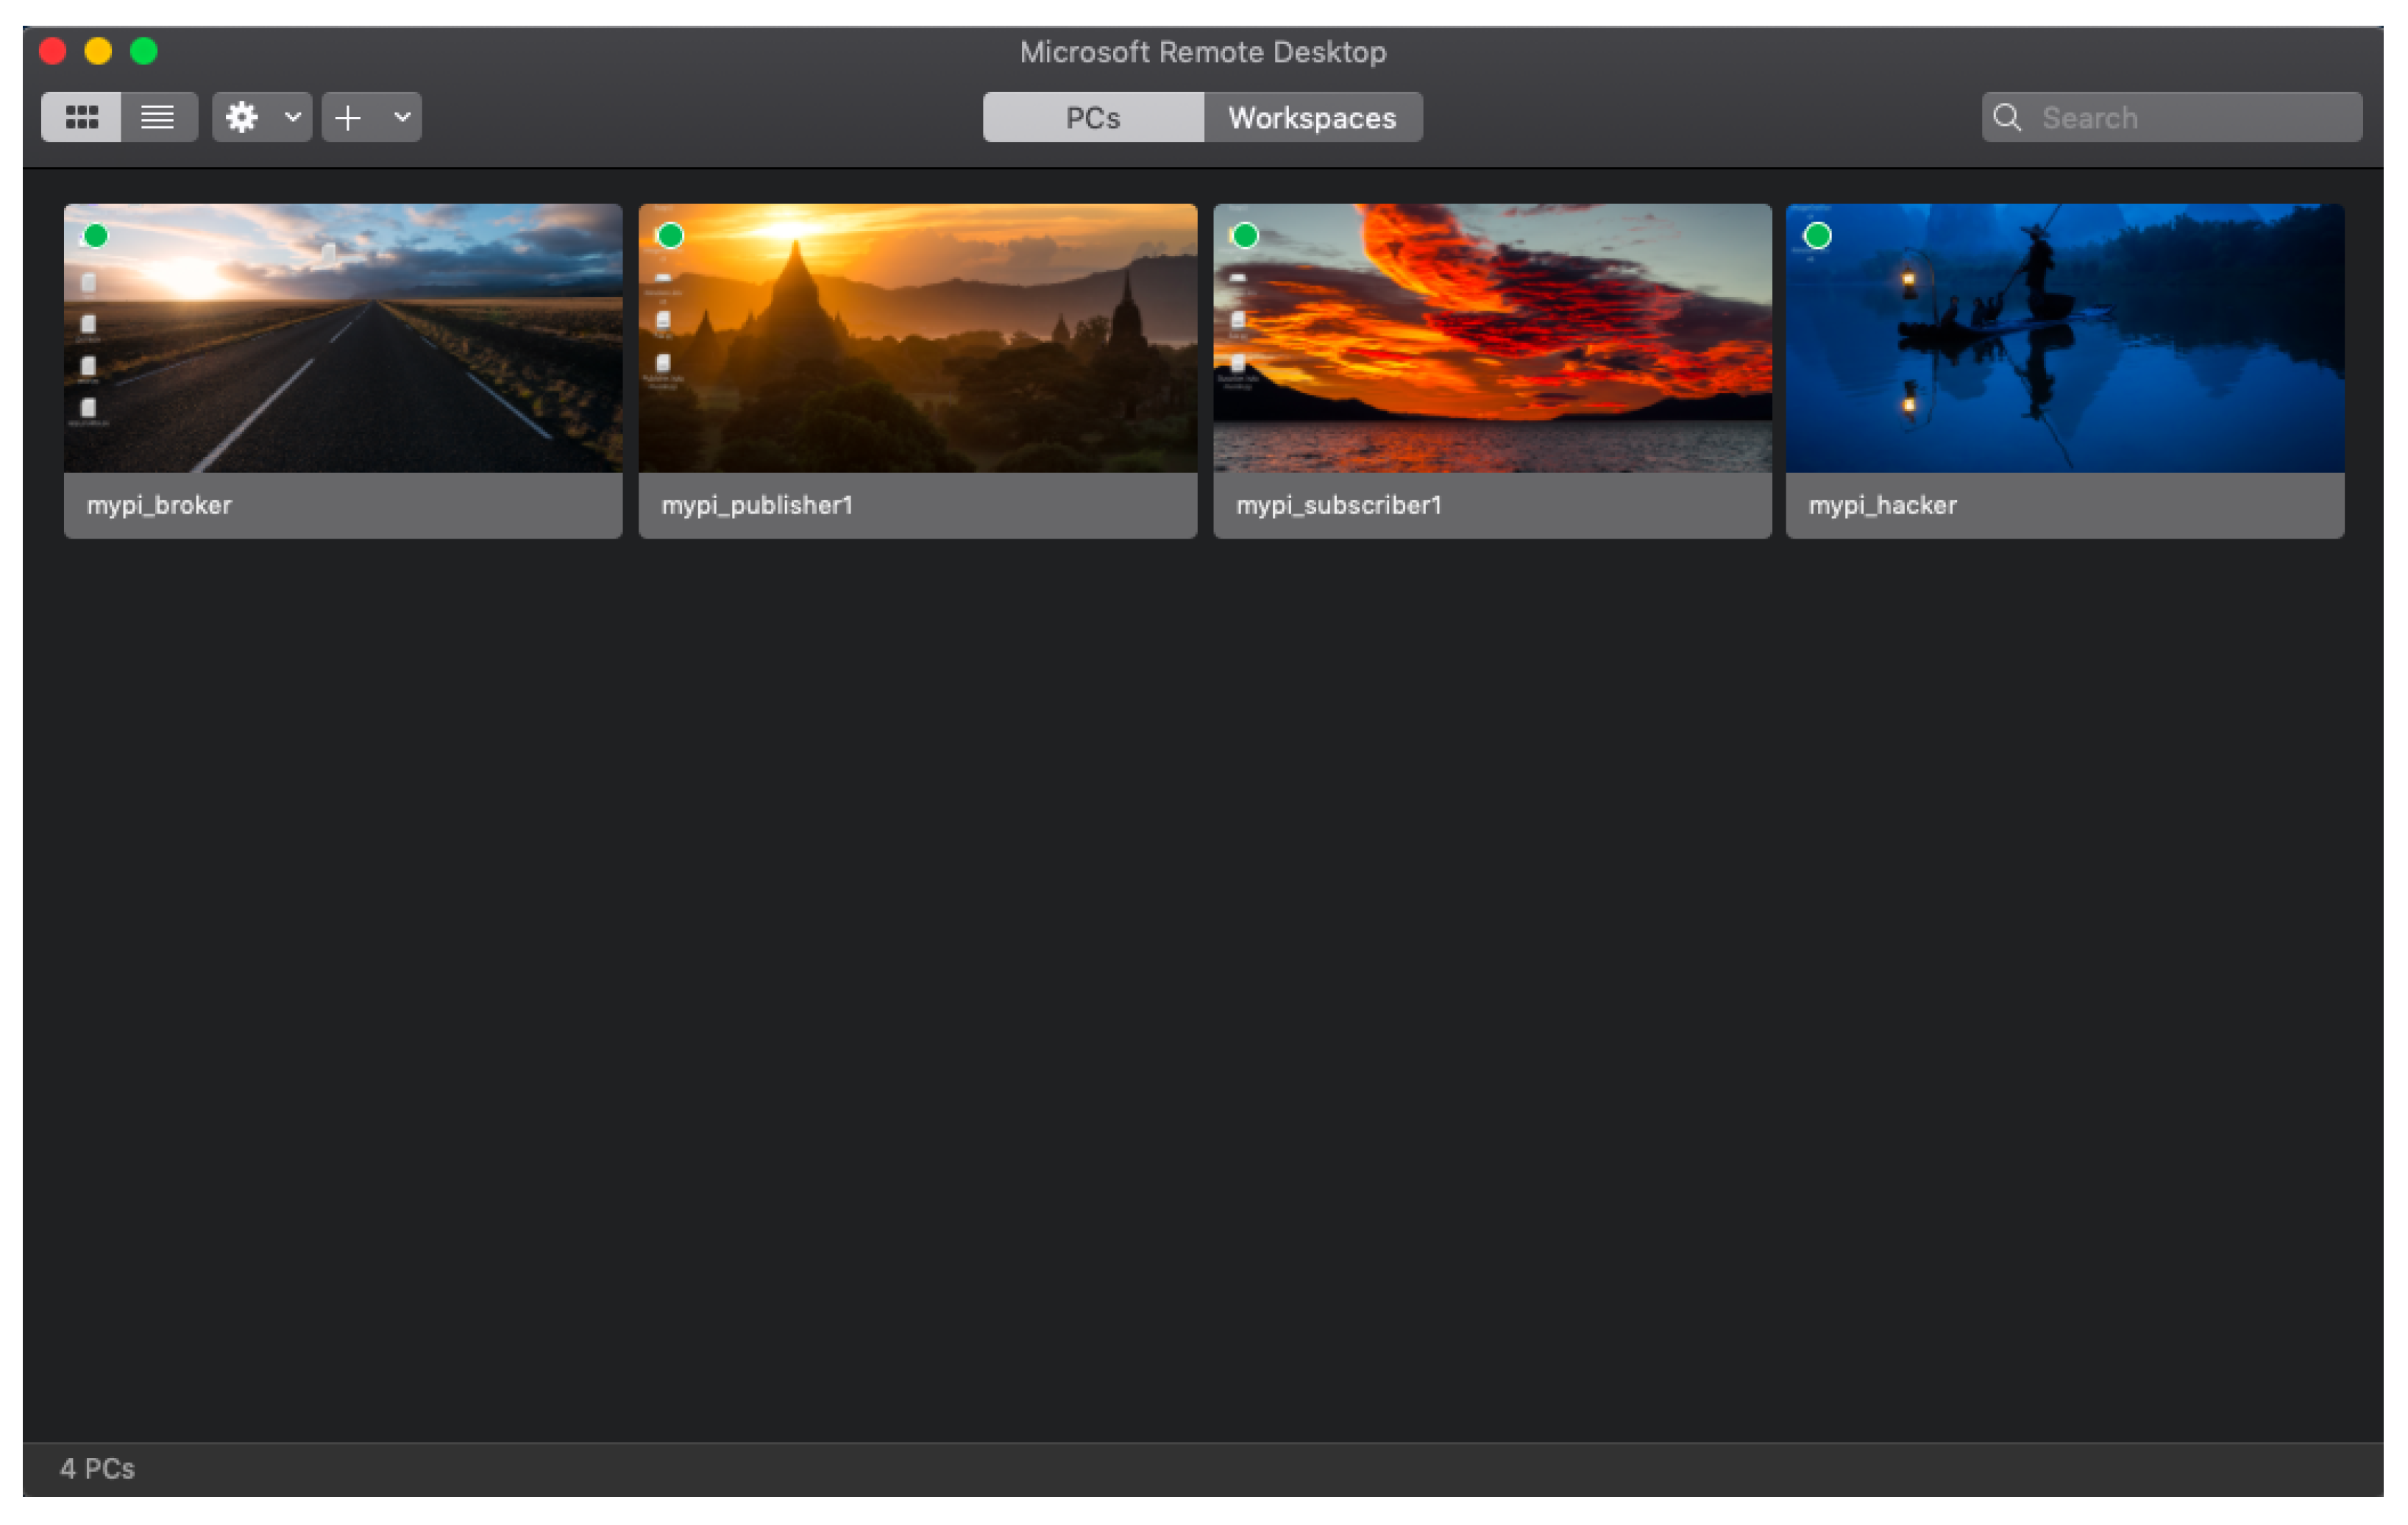
Task: Expand the add PC dropdown chevron
Action: coord(402,118)
